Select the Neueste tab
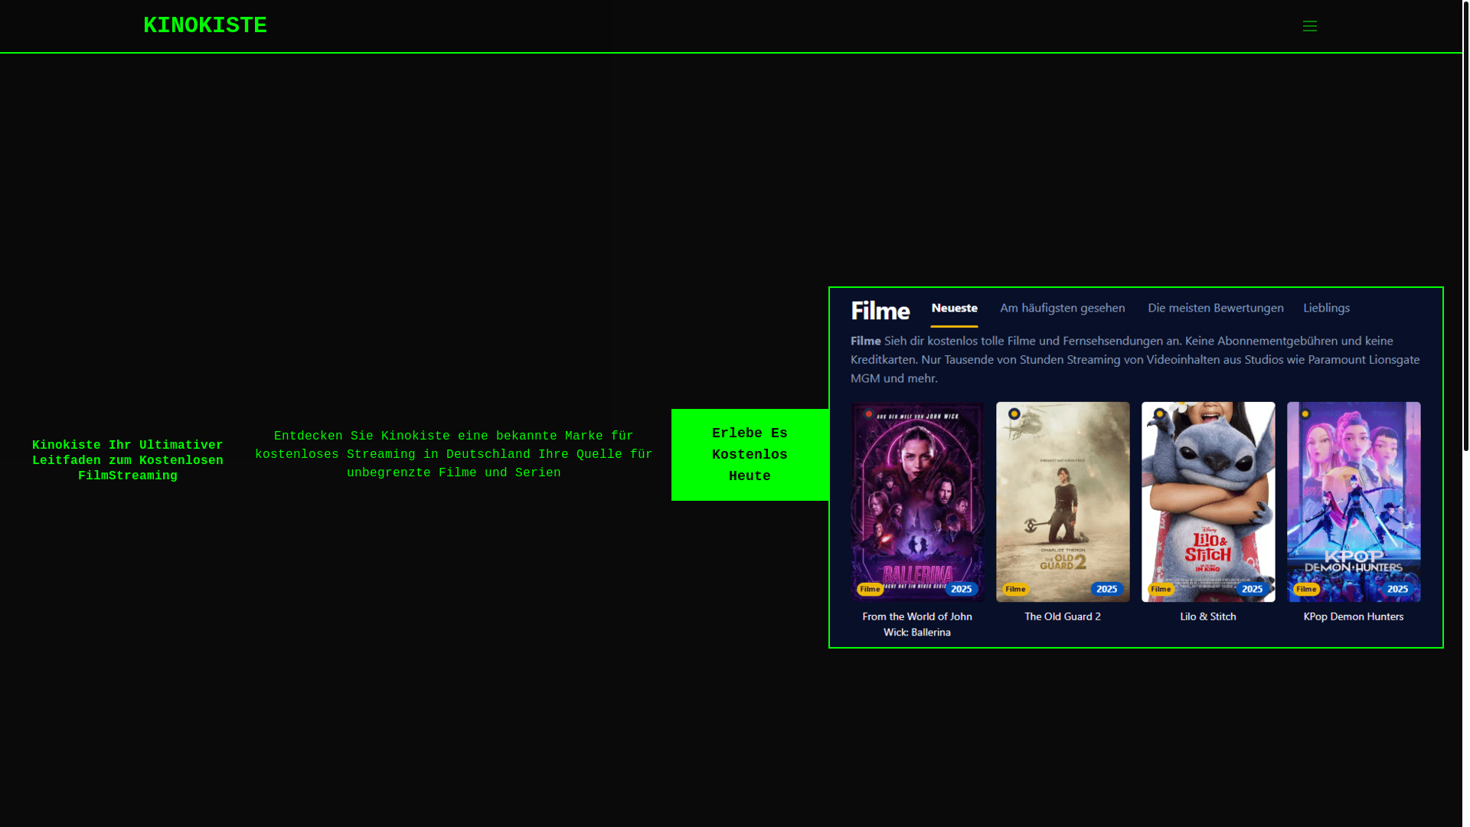 (954, 308)
